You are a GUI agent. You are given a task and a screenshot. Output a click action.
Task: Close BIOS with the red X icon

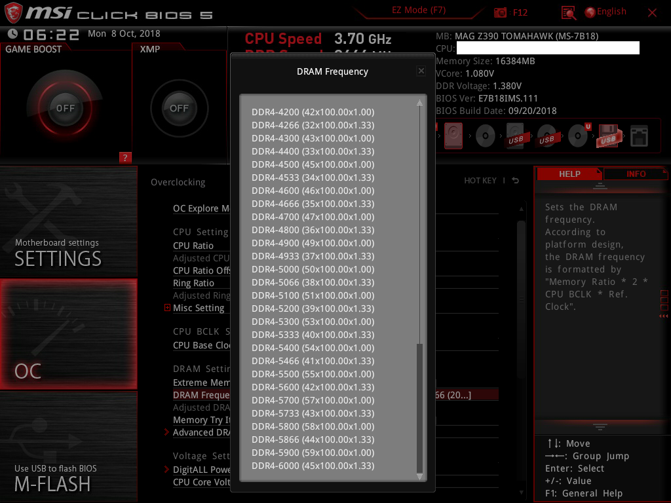(652, 13)
